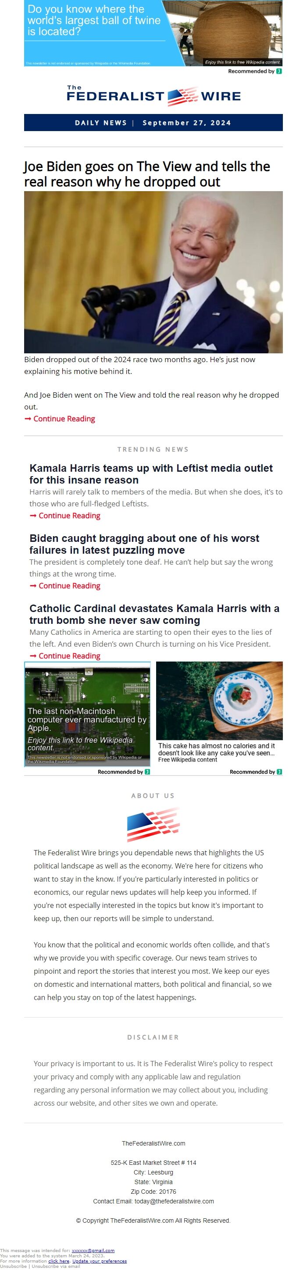Viewport: 307px width, 1281px height.
Task: Click Recommended by icon below the cake ad
Action: (279, 772)
